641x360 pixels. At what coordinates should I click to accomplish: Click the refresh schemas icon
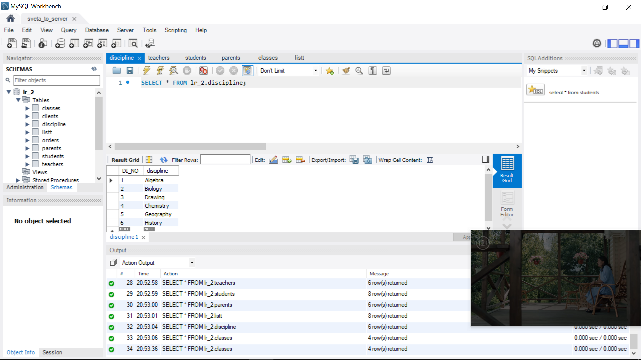point(94,69)
